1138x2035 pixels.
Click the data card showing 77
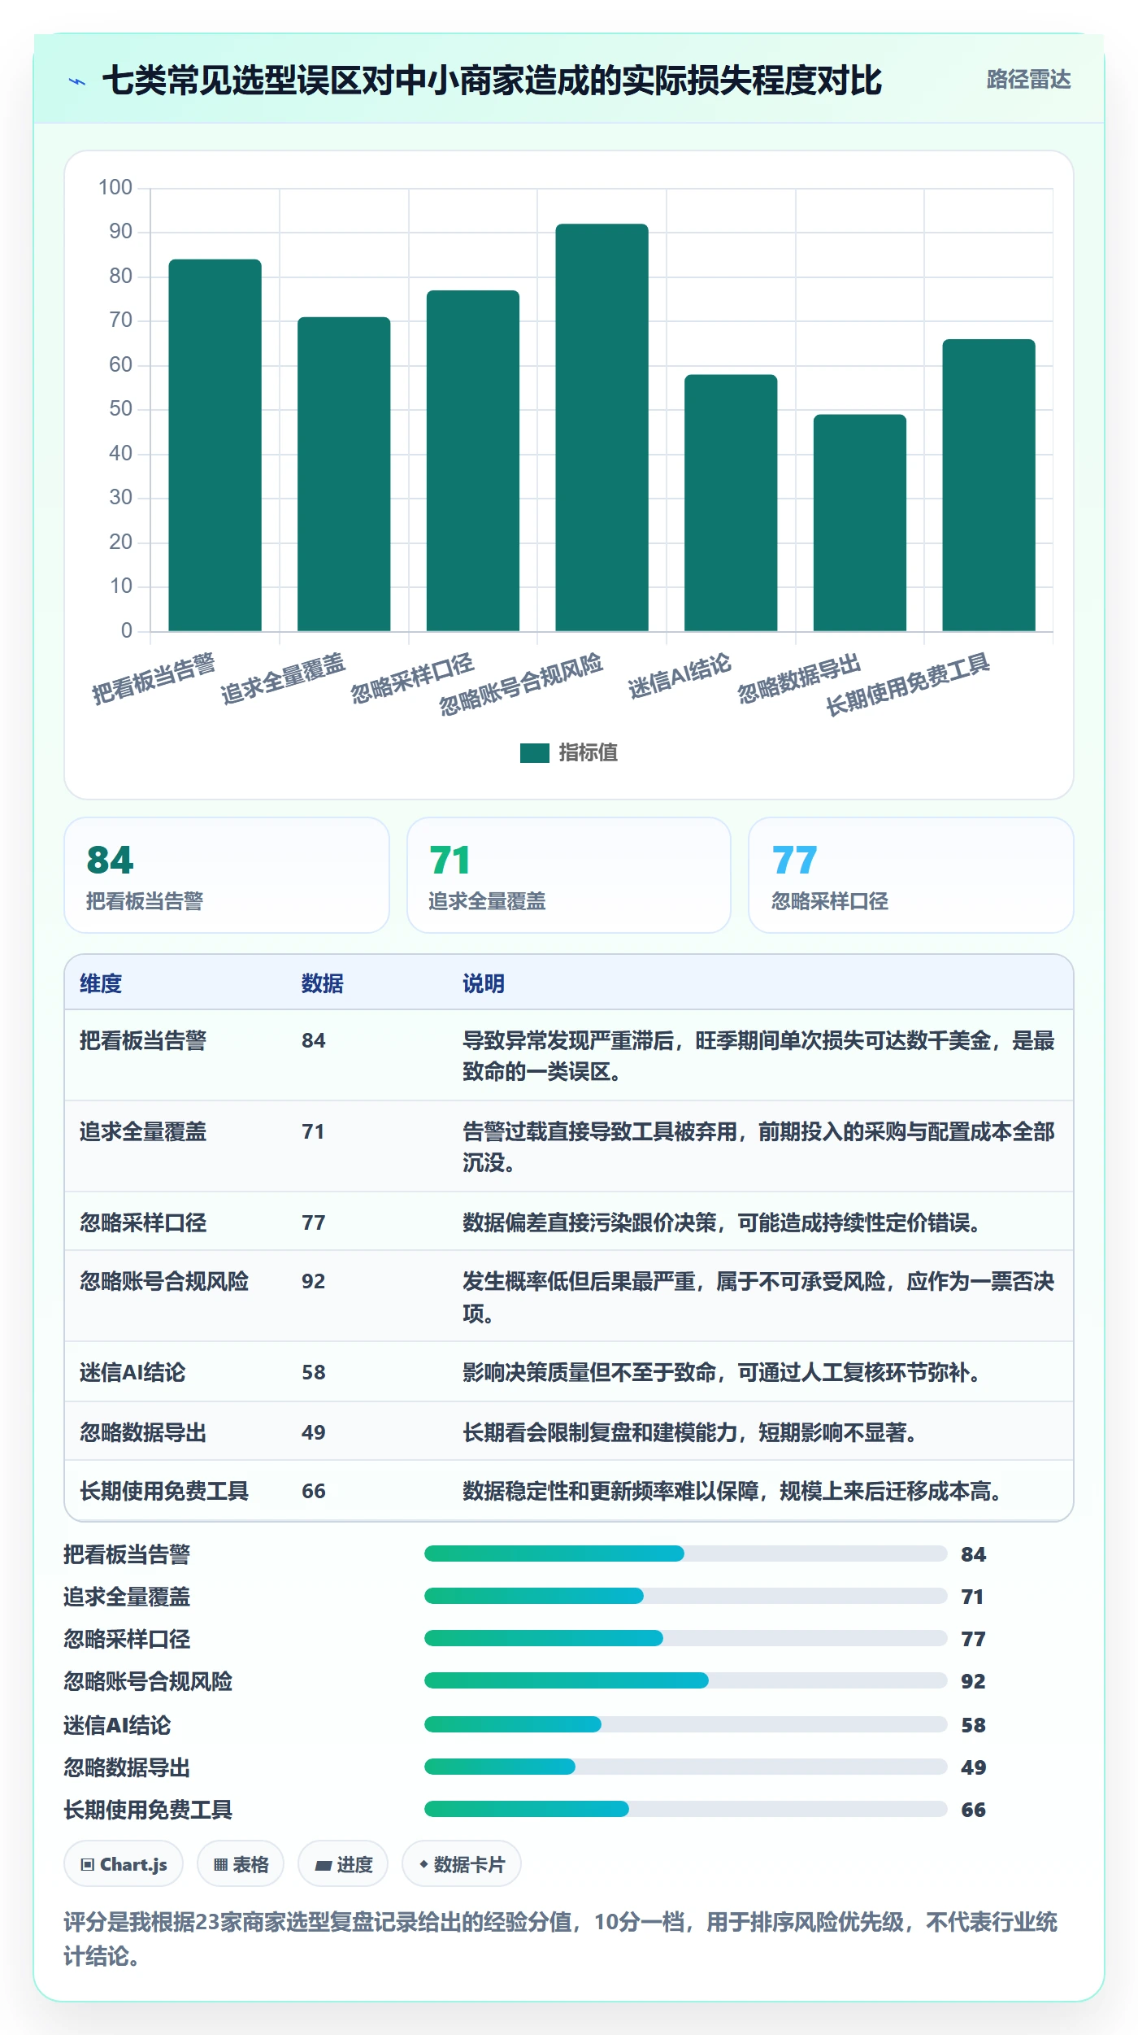[x=911, y=875]
